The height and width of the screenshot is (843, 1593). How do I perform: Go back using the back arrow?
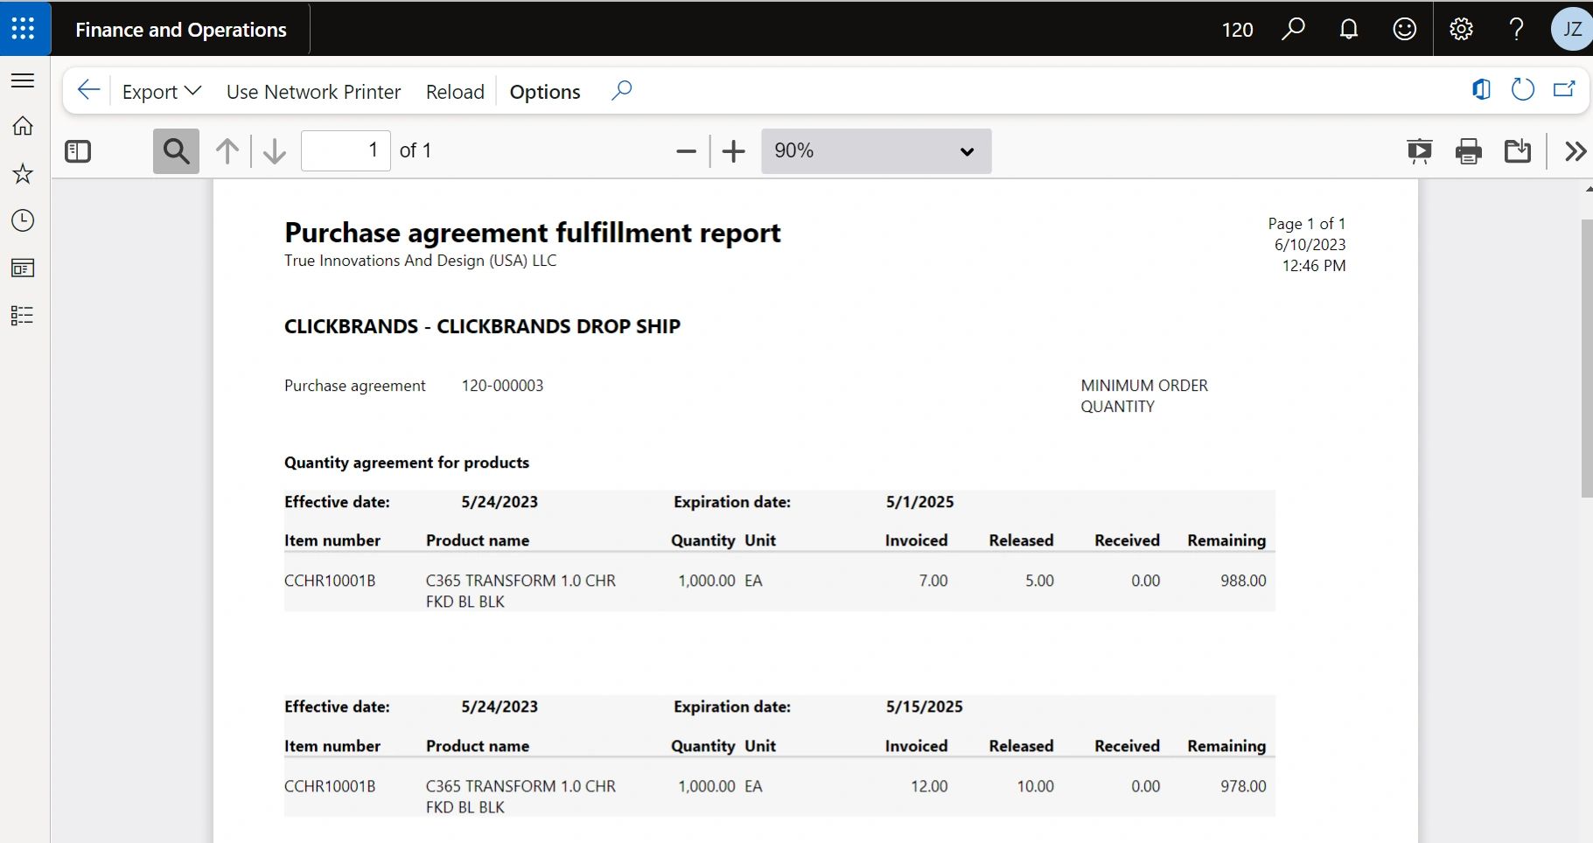click(x=88, y=90)
